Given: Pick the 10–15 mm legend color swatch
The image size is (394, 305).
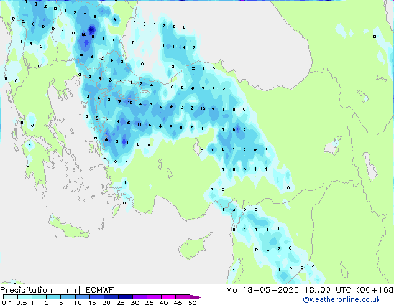Looking at the screenshot, I should click(82, 297).
